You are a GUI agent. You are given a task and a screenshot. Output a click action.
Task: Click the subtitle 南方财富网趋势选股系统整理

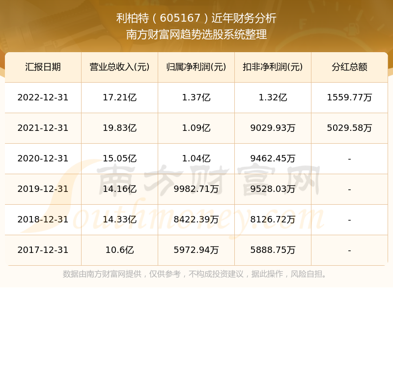[x=196, y=34]
